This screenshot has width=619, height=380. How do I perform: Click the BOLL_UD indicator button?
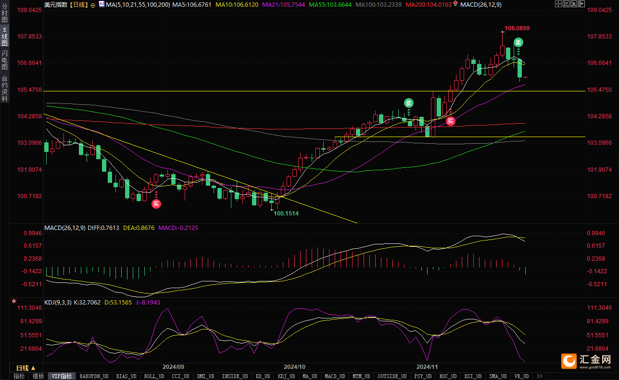(x=154, y=376)
